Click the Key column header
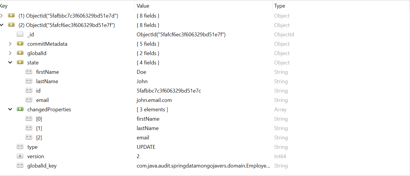 point(4,6)
